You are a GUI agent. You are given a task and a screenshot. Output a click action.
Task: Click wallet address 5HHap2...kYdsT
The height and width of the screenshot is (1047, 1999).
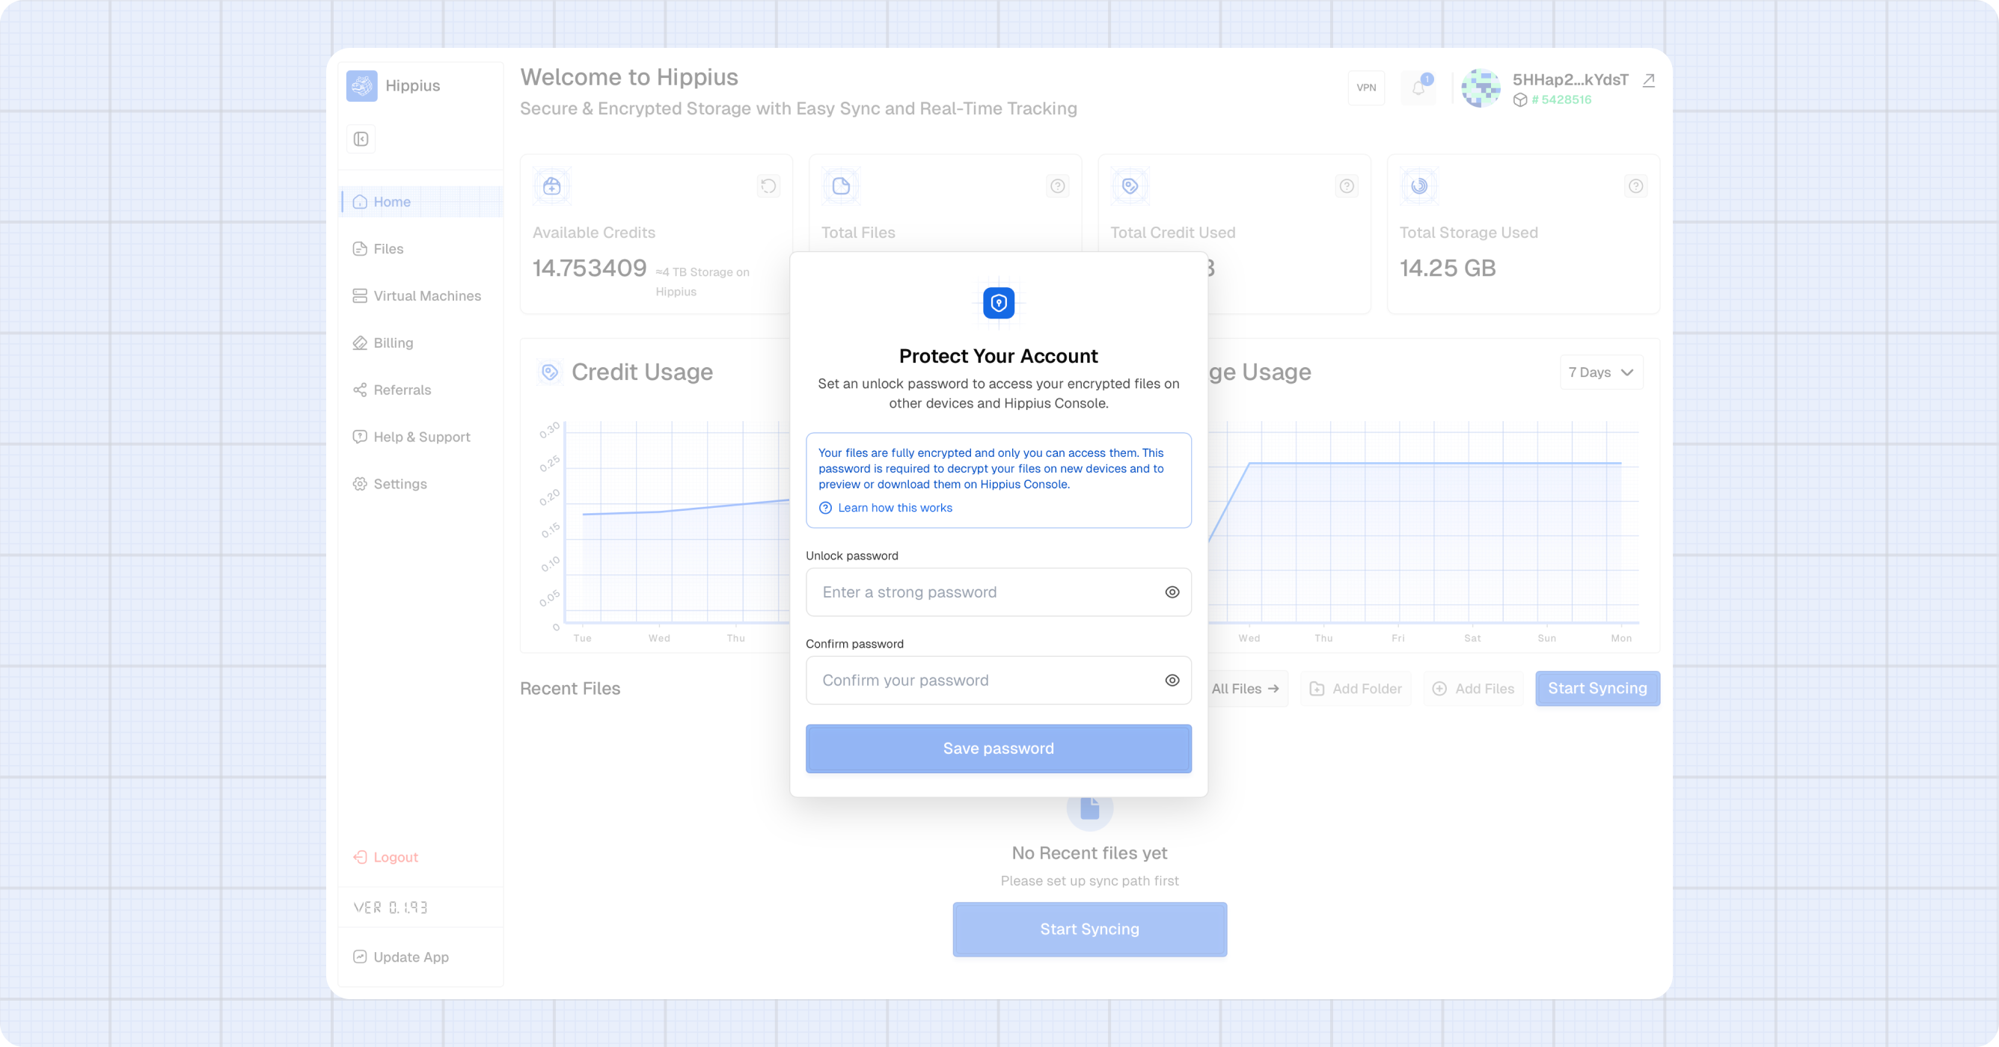(1570, 80)
